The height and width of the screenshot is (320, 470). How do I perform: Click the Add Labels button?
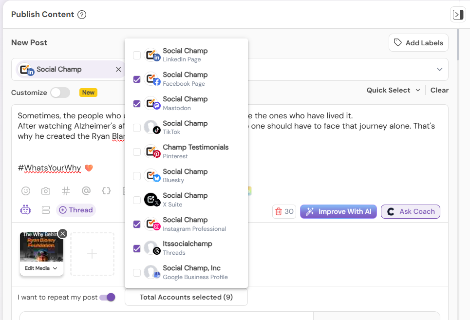418,42
